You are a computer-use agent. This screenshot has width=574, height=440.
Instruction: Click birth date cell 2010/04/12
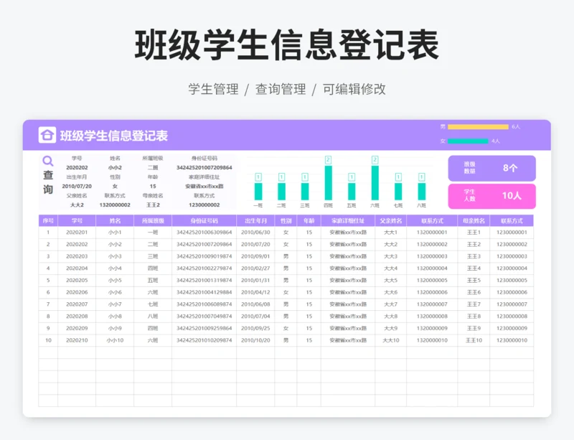click(255, 292)
